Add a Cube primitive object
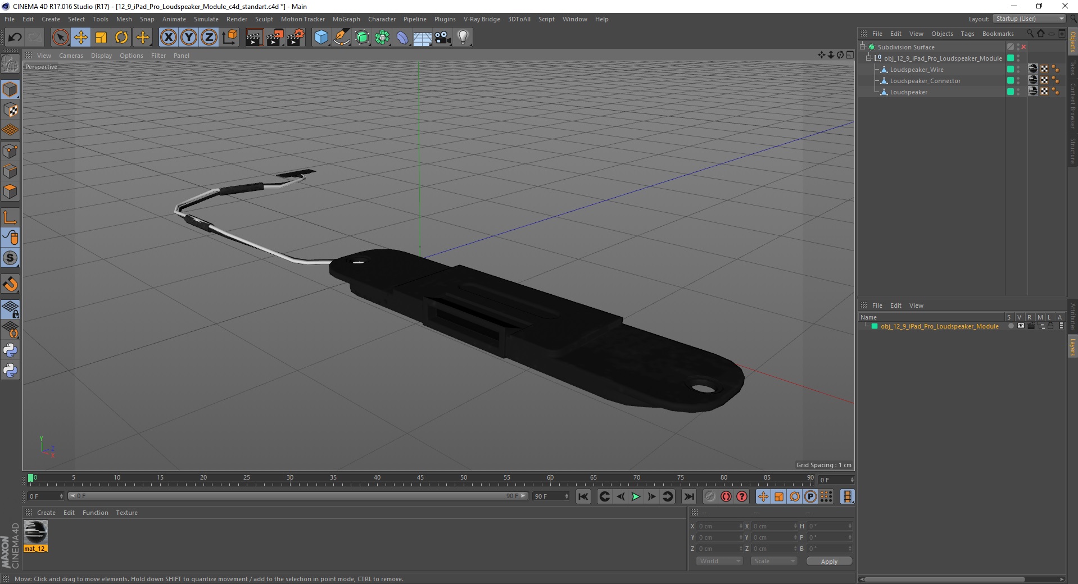Viewport: 1078px width, 584px height. click(321, 38)
